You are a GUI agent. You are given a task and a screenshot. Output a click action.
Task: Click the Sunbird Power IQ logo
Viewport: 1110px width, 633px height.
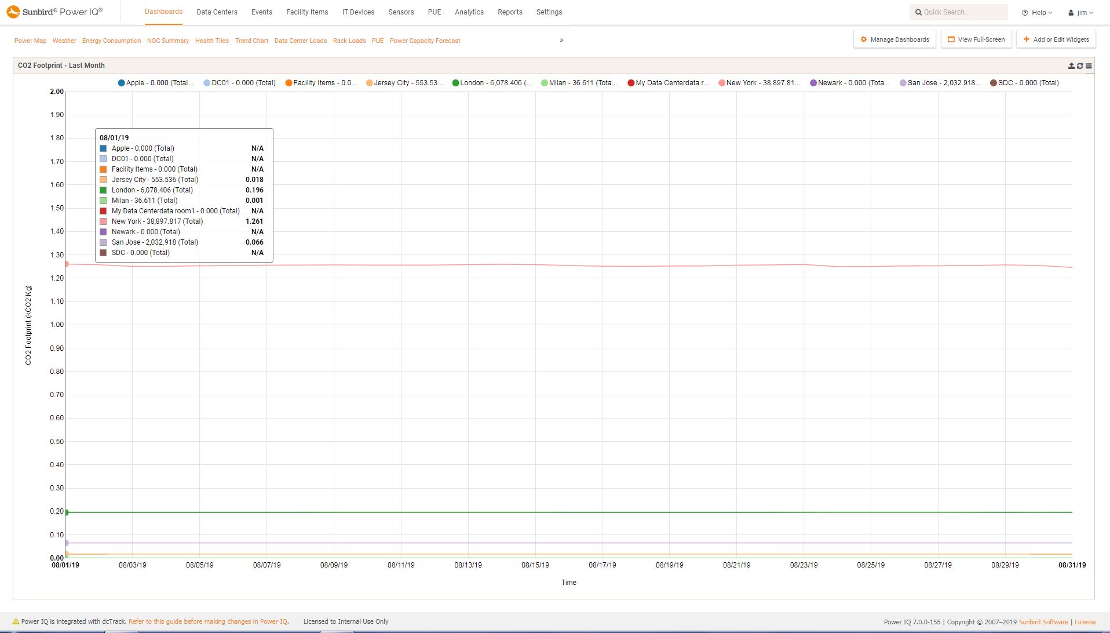tap(55, 12)
